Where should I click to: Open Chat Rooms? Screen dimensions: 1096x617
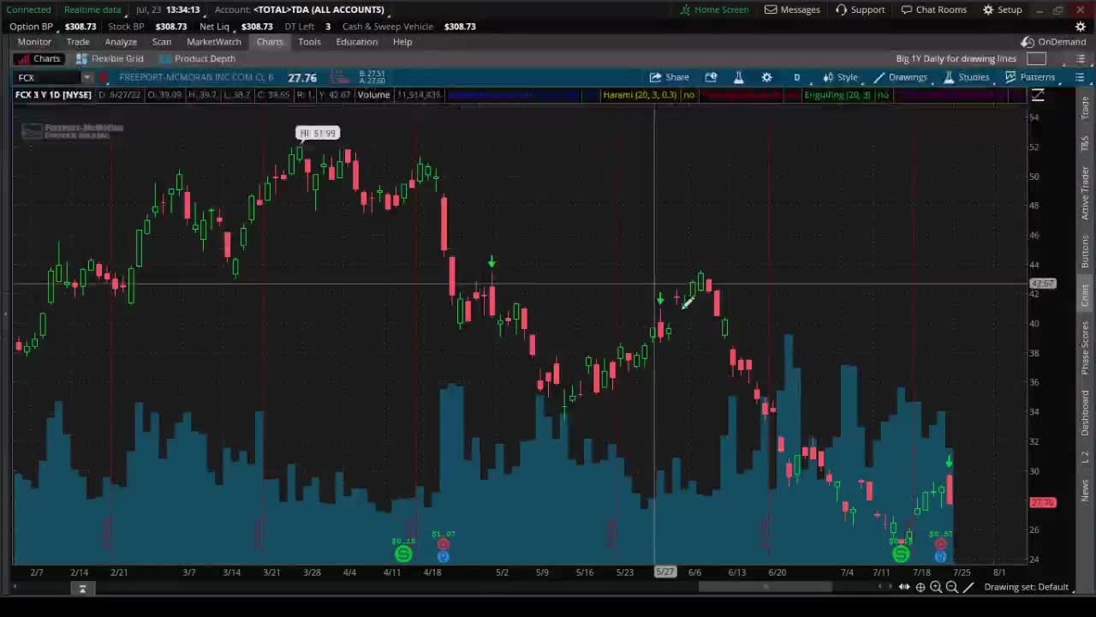coord(933,9)
